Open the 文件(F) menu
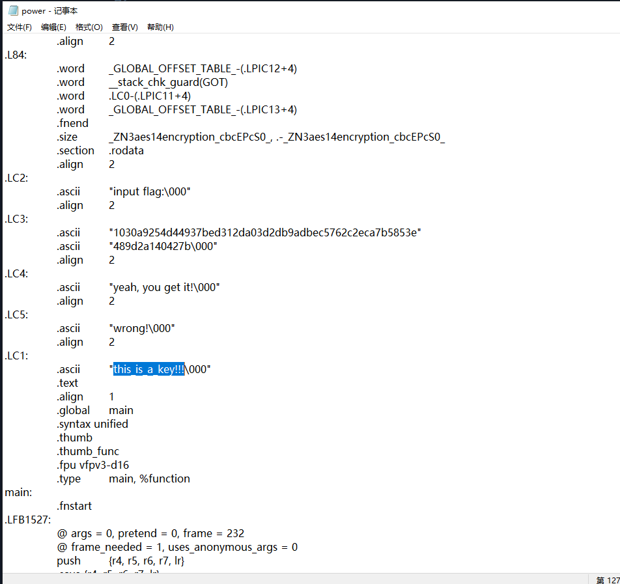 pyautogui.click(x=20, y=27)
